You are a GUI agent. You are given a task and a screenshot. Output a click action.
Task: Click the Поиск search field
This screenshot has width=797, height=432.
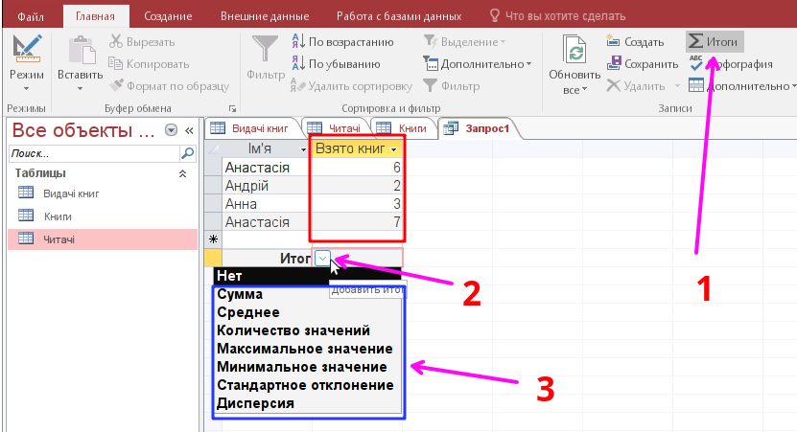95,153
